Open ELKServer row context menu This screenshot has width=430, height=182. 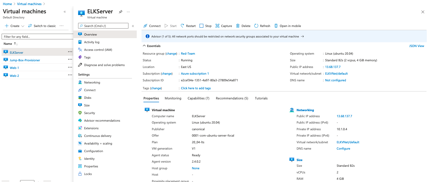[x=70, y=52]
